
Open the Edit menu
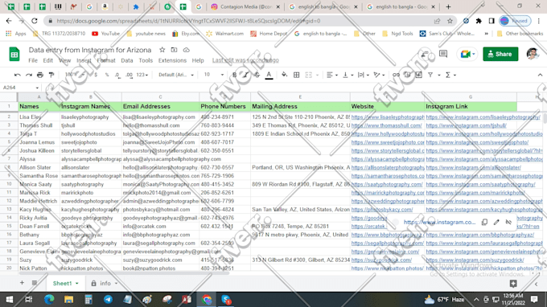point(47,60)
